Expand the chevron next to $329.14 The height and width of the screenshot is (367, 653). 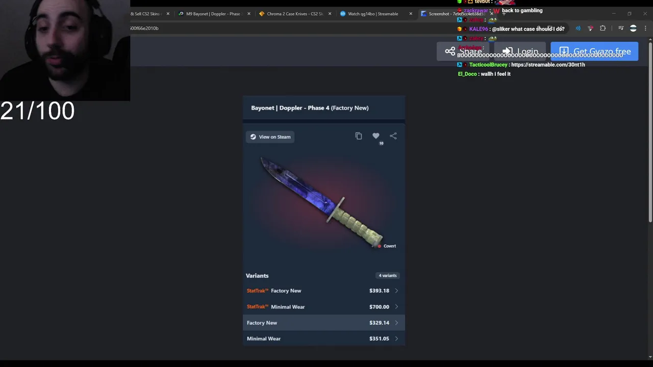396,323
